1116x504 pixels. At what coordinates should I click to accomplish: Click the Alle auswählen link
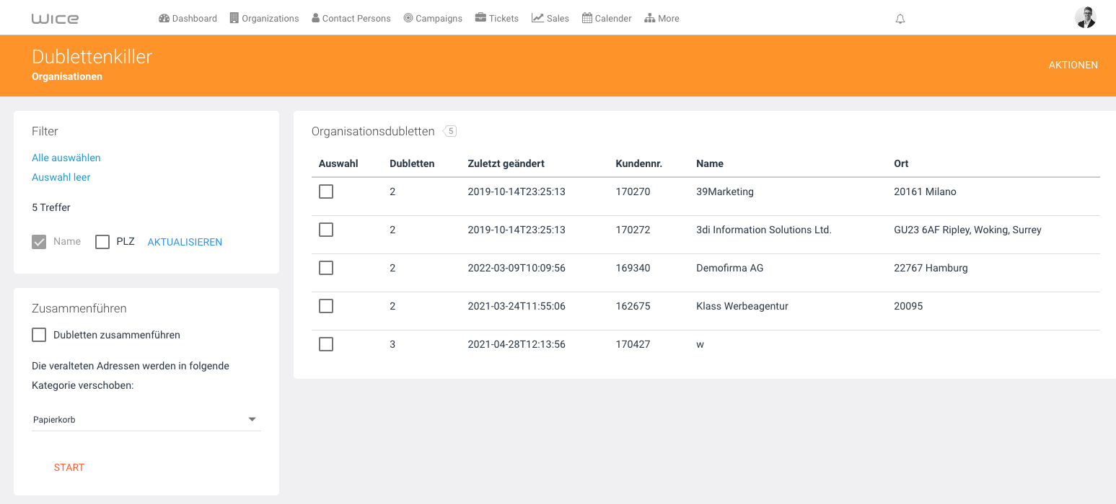(66, 158)
